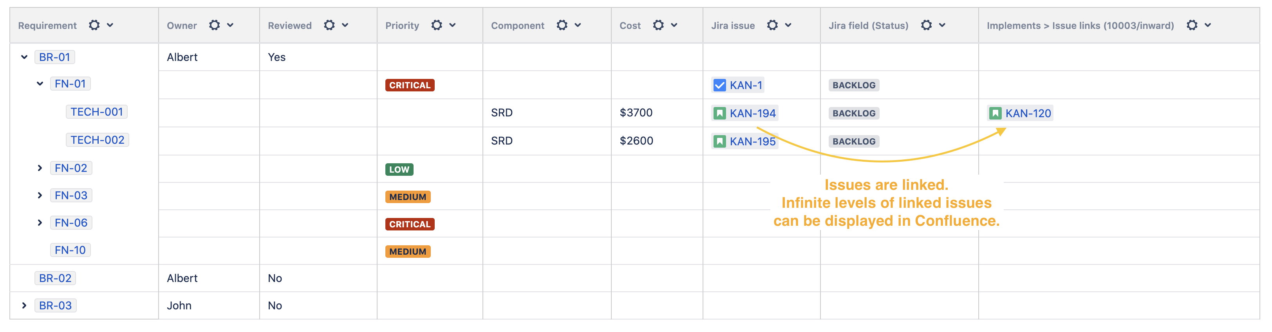Click the gear icon next to Jira issue

coord(772,25)
